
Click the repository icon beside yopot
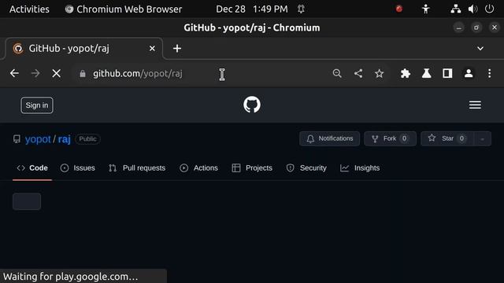(x=17, y=139)
